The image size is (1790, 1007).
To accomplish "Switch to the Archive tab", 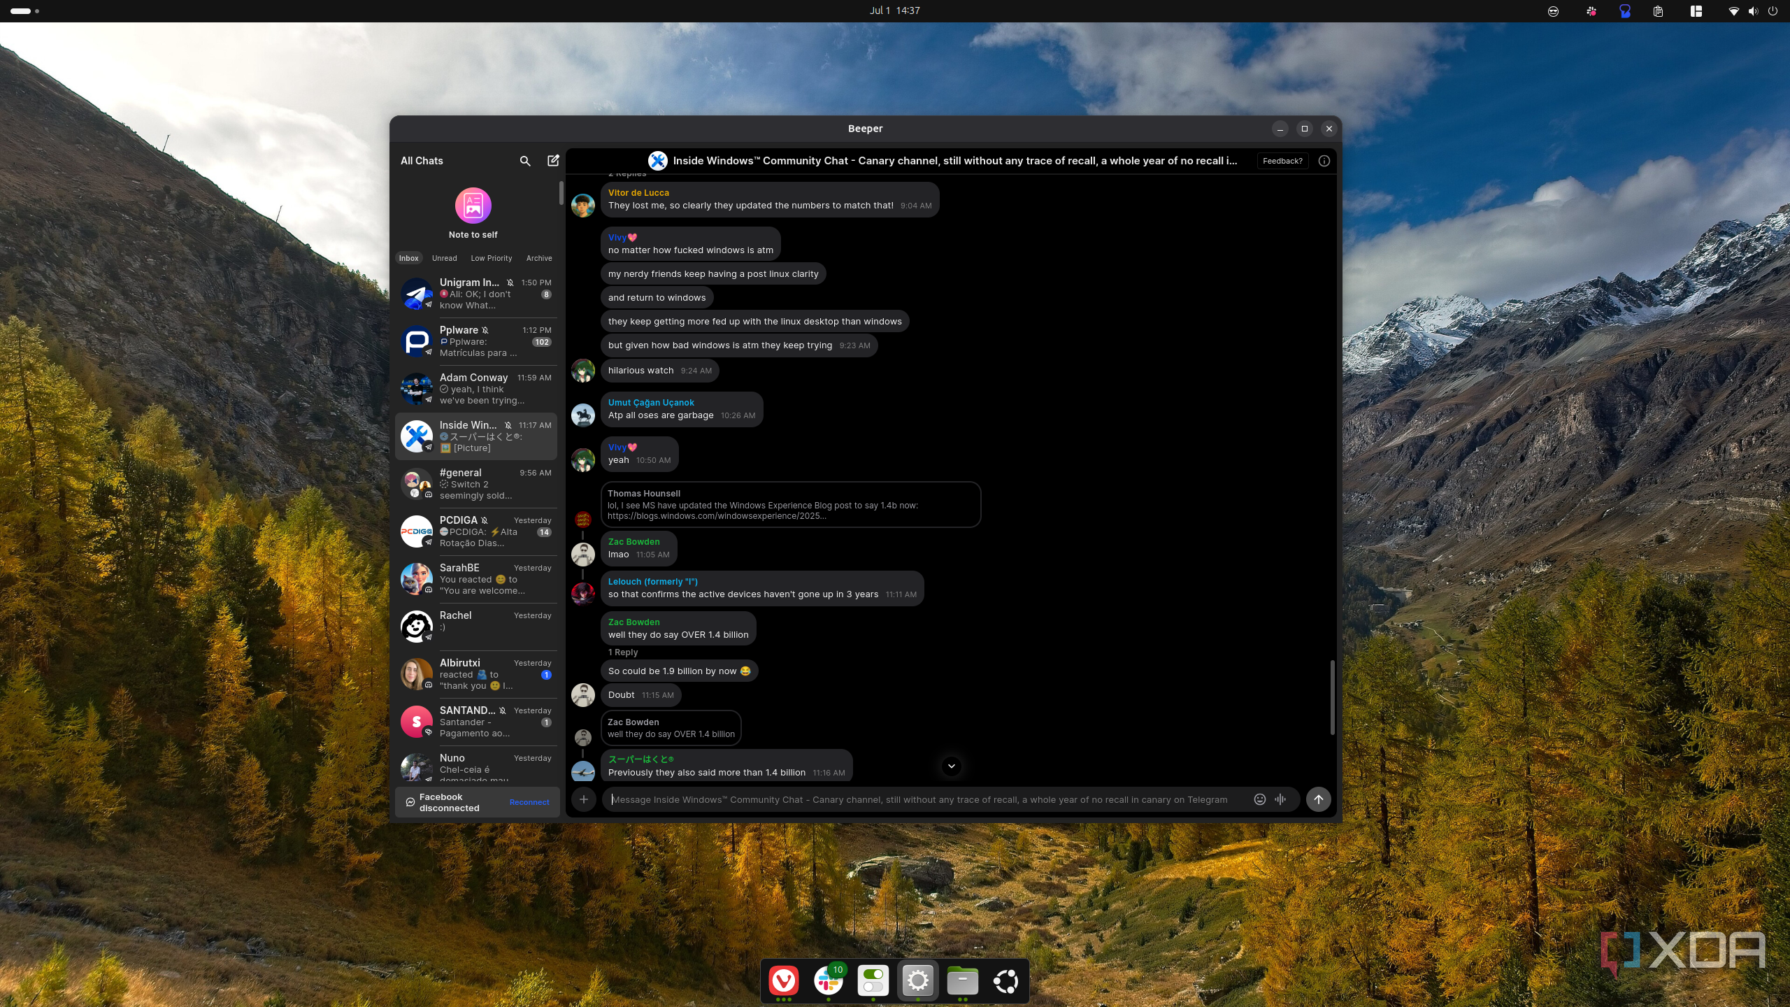I will [539, 258].
